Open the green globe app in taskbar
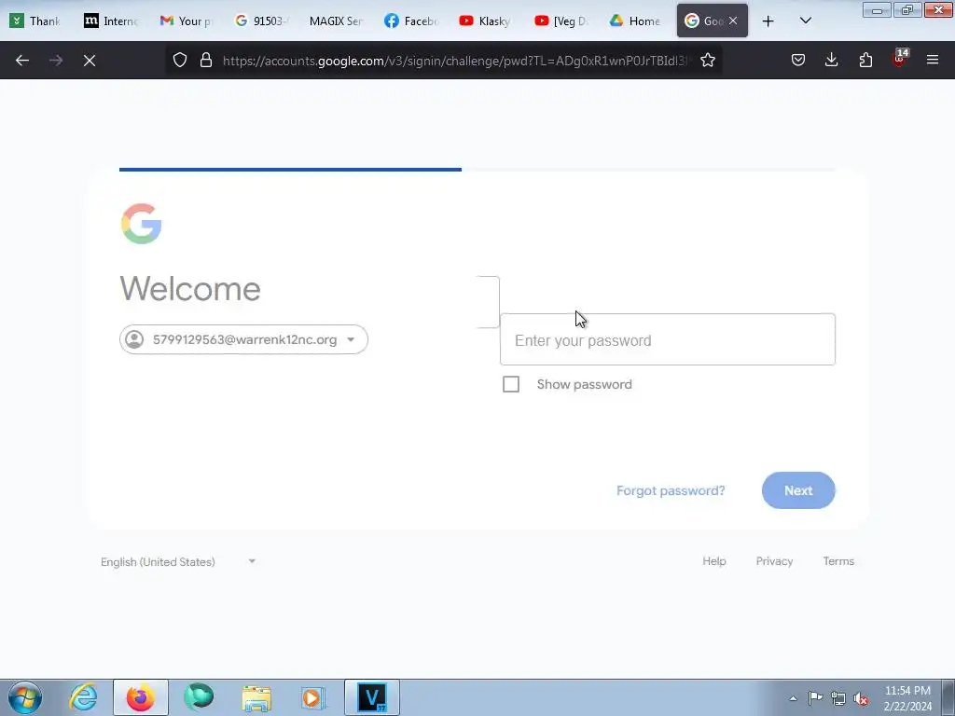The height and width of the screenshot is (716, 955). [x=199, y=697]
